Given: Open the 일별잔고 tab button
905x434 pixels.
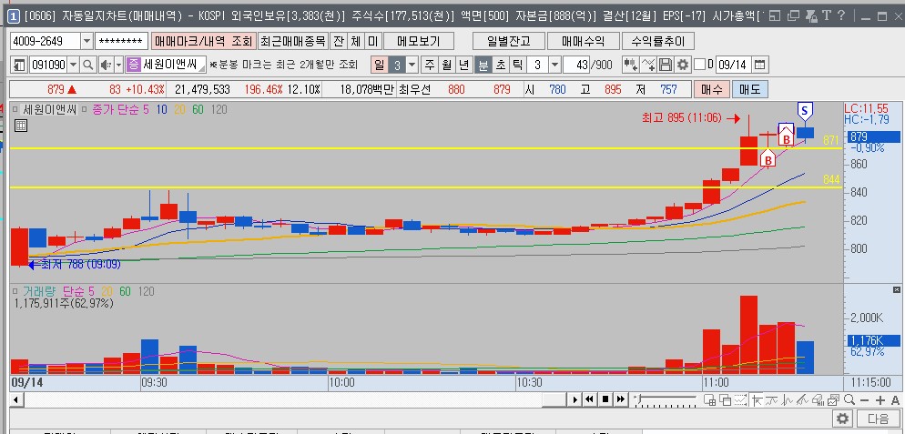Looking at the screenshot, I should [x=508, y=41].
